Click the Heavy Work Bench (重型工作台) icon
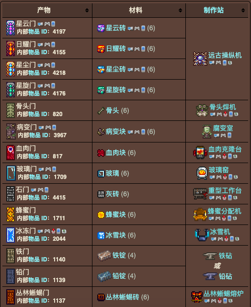The height and width of the screenshot is (307, 251). 200,194
